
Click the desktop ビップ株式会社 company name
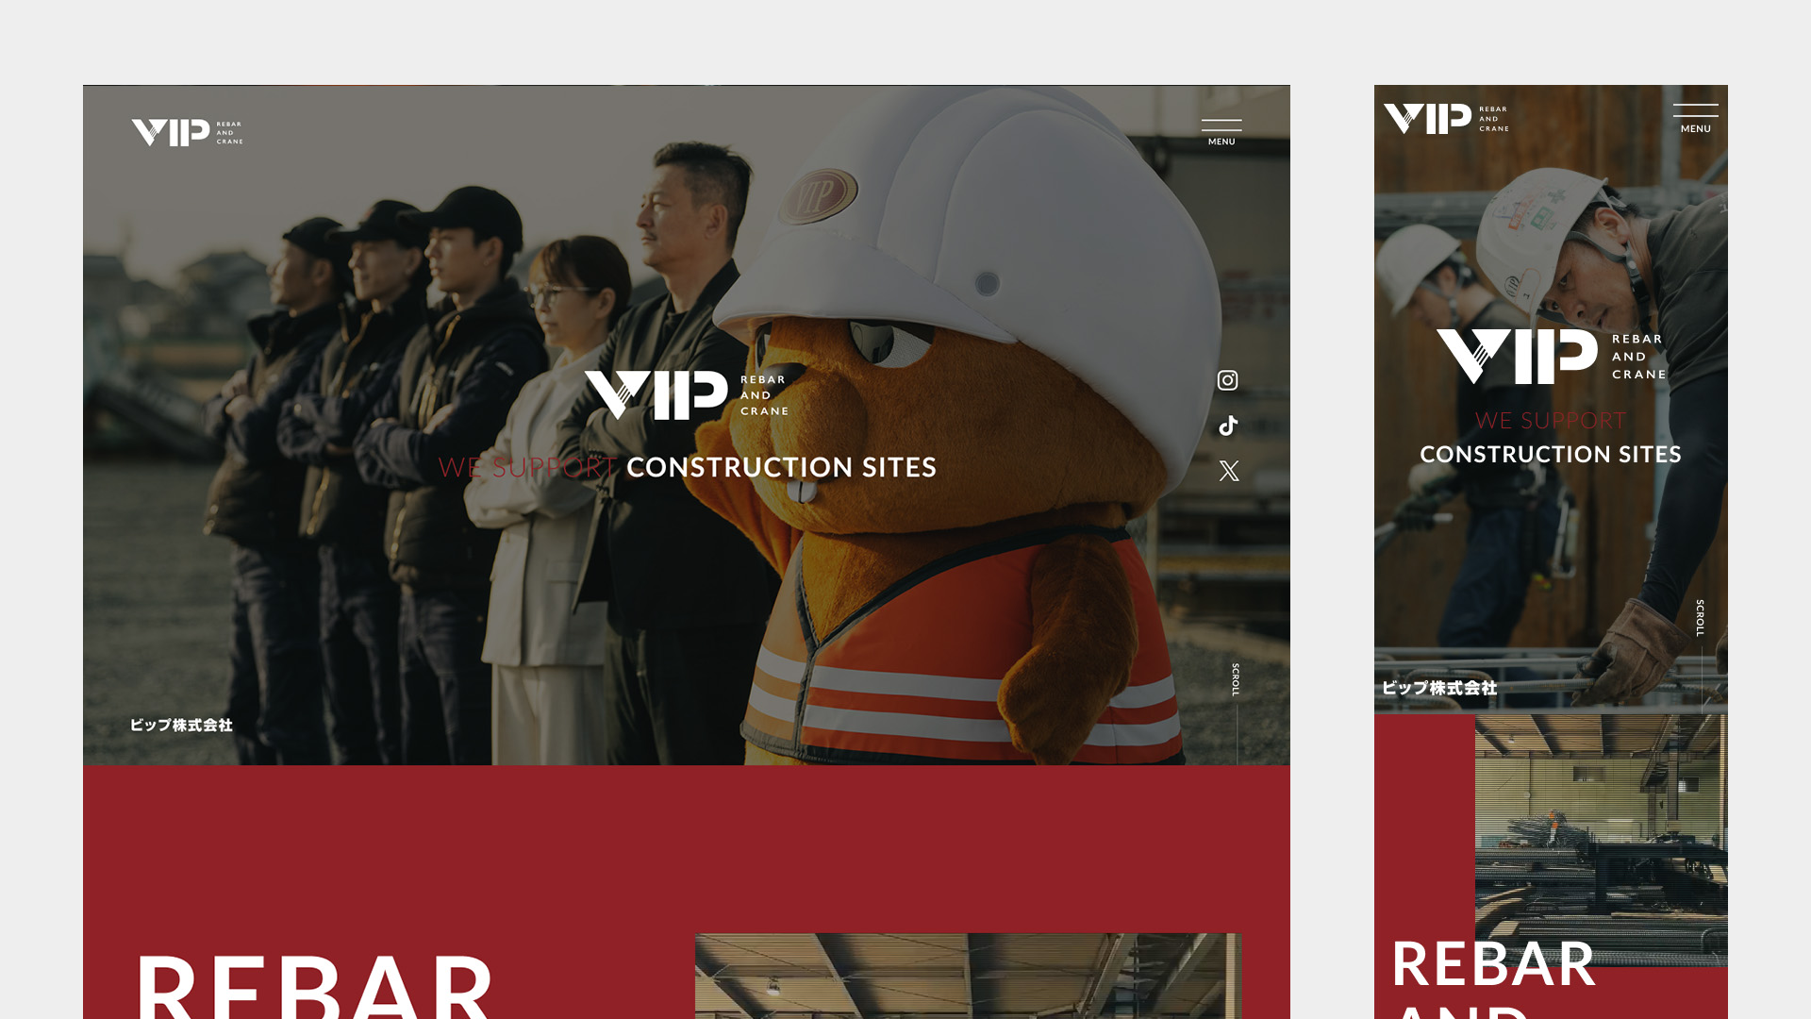(x=181, y=725)
